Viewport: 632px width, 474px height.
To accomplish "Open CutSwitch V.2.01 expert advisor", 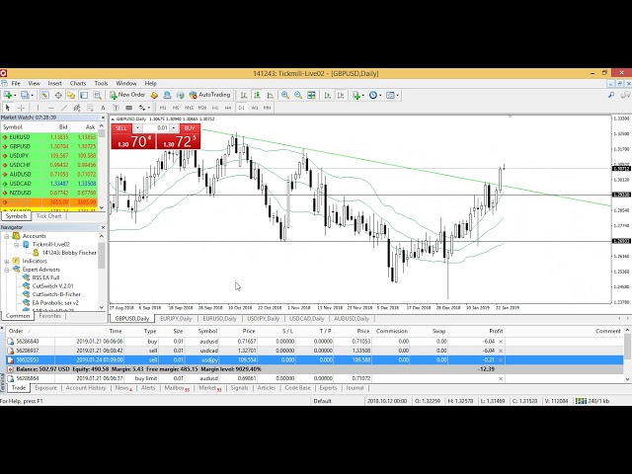I will coord(51,285).
